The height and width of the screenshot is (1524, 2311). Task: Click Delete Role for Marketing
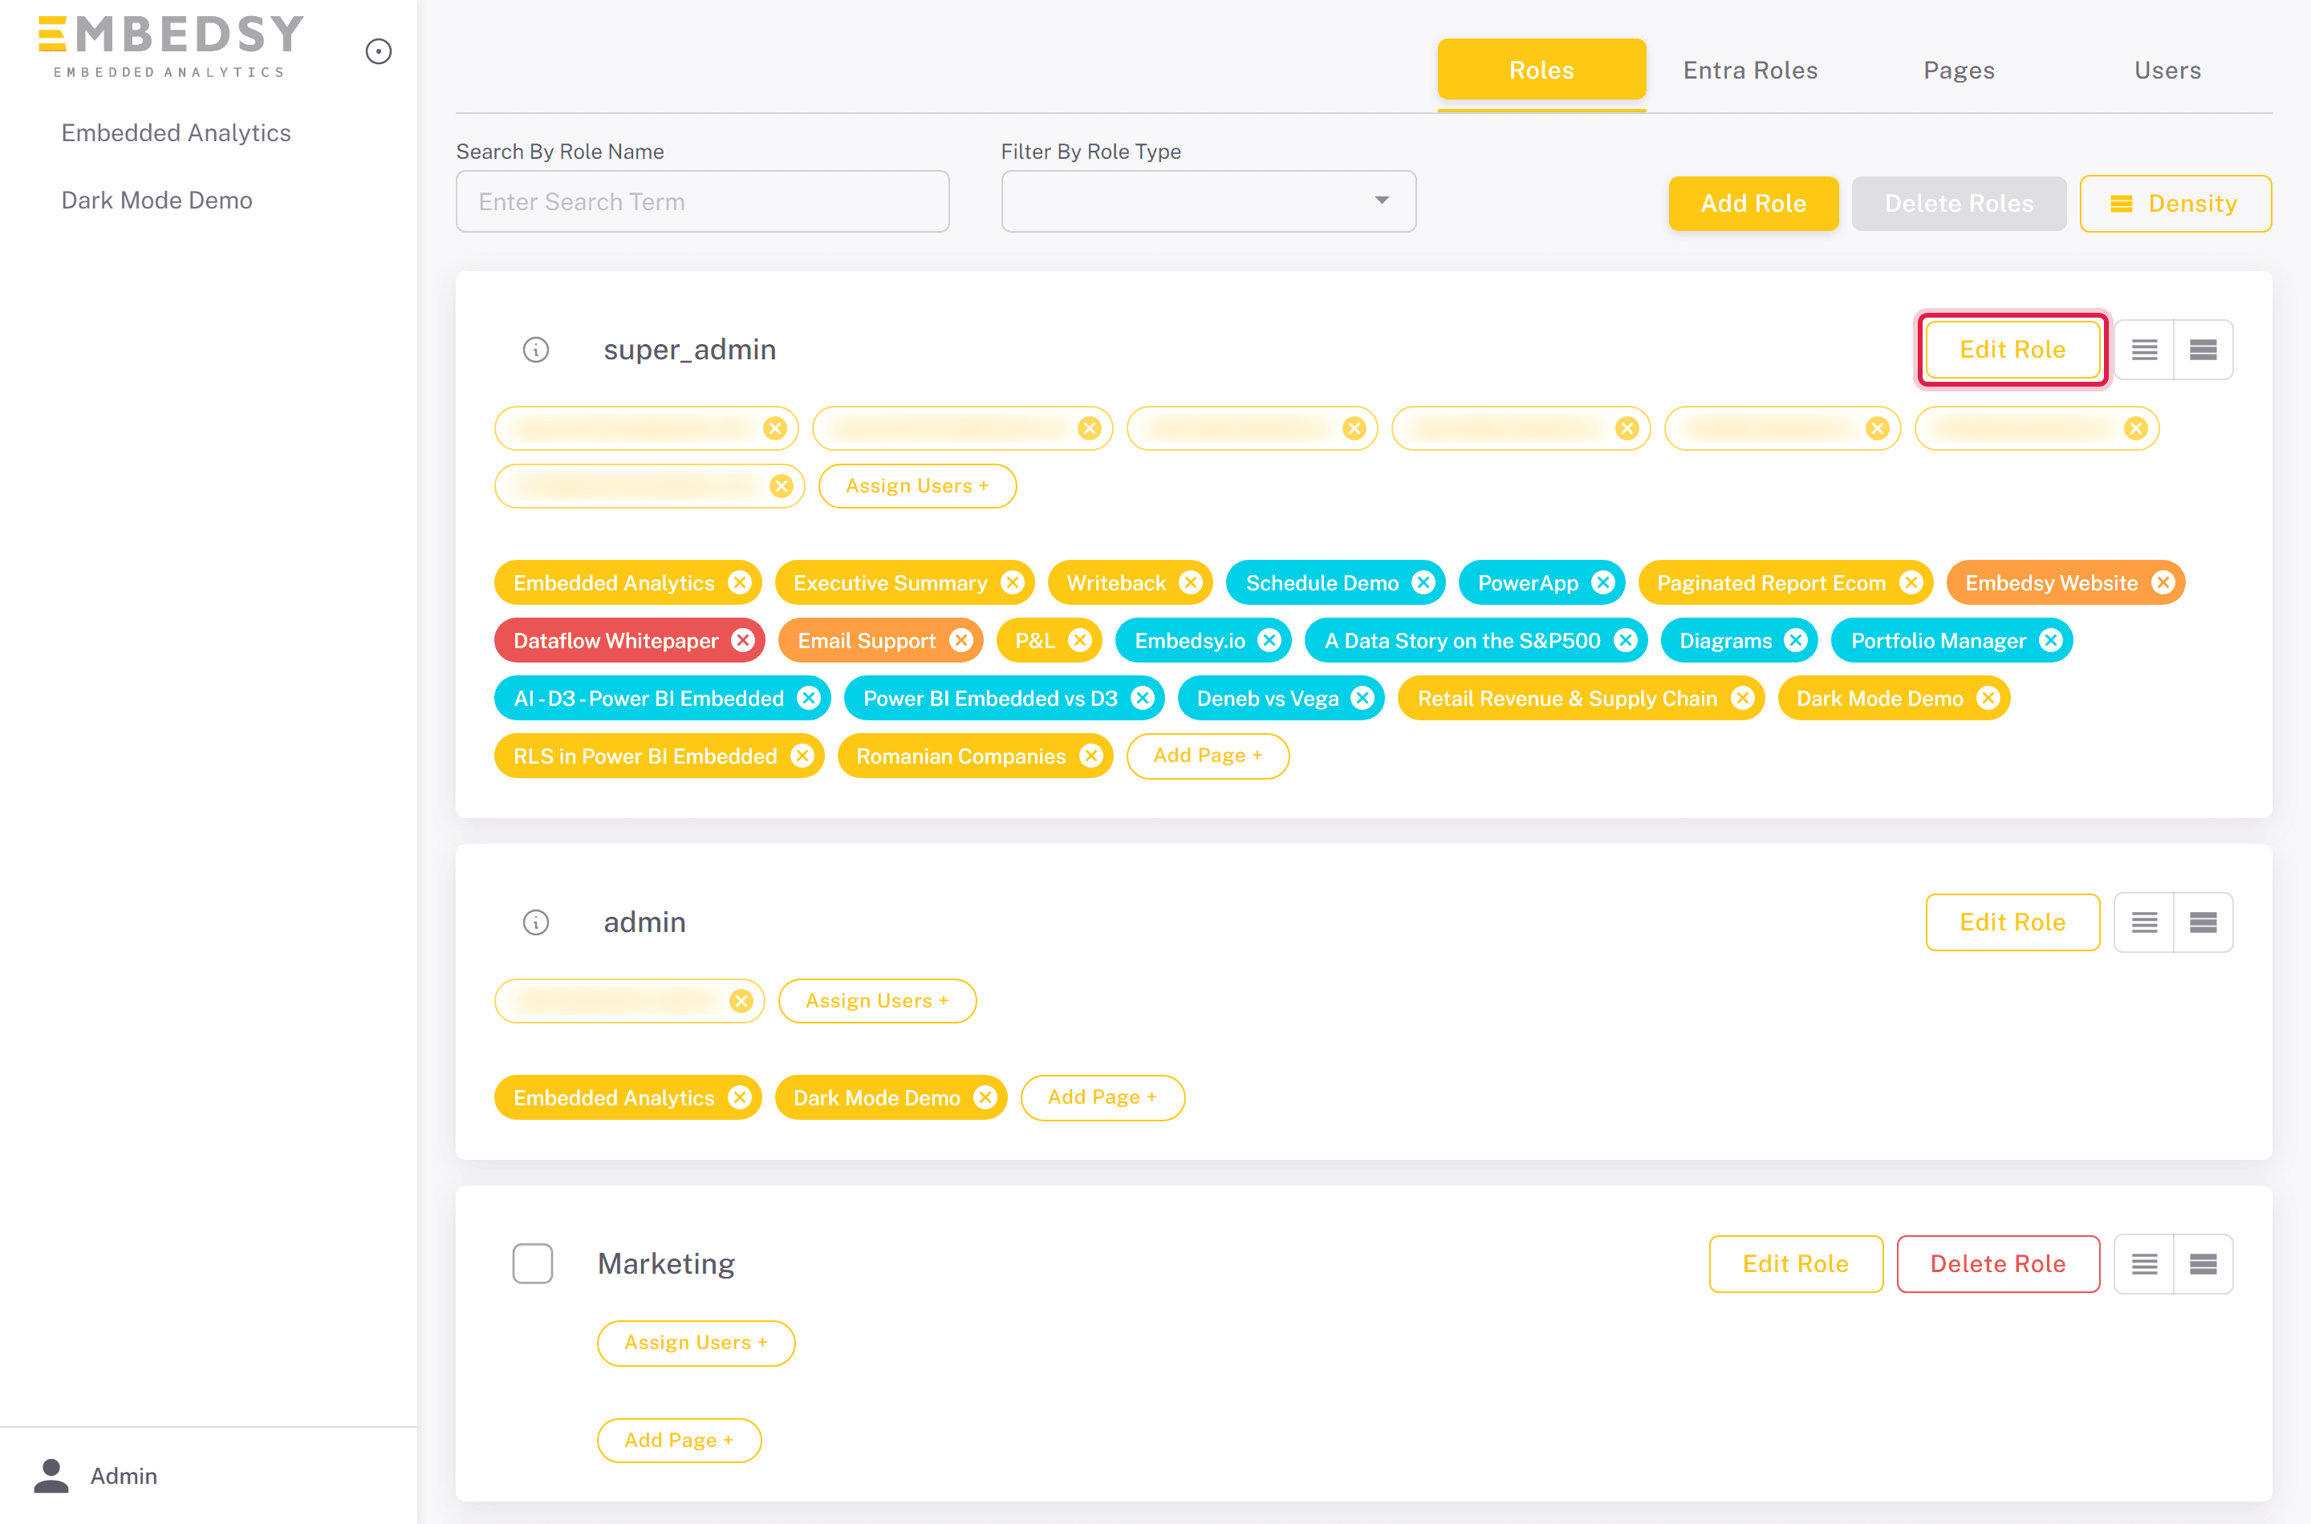pyautogui.click(x=1997, y=1263)
